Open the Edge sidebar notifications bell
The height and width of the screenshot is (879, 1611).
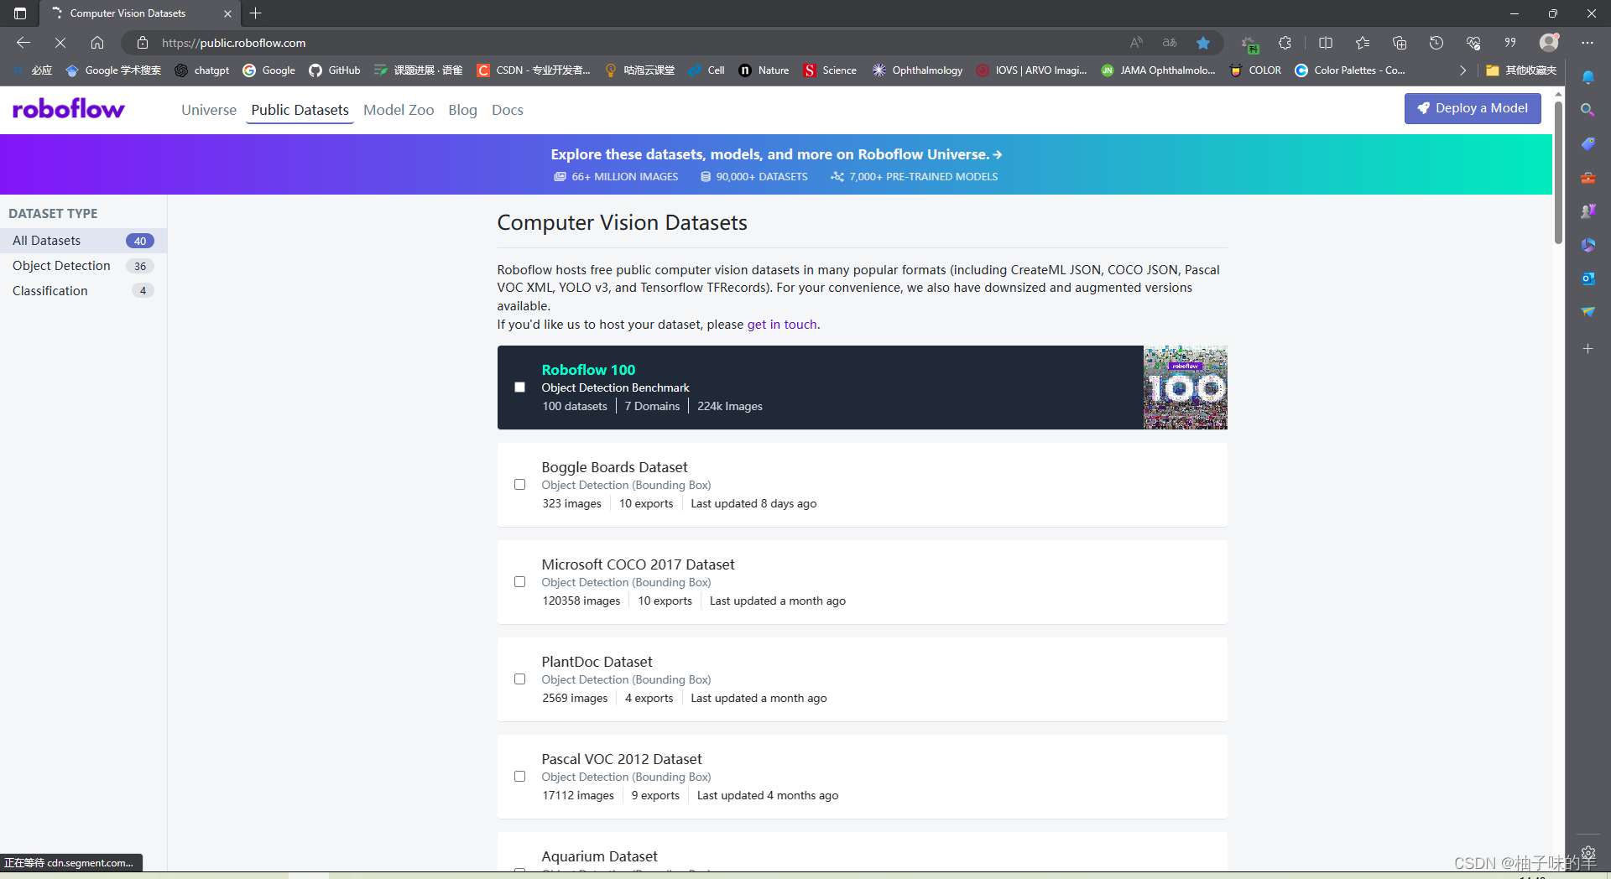point(1588,77)
